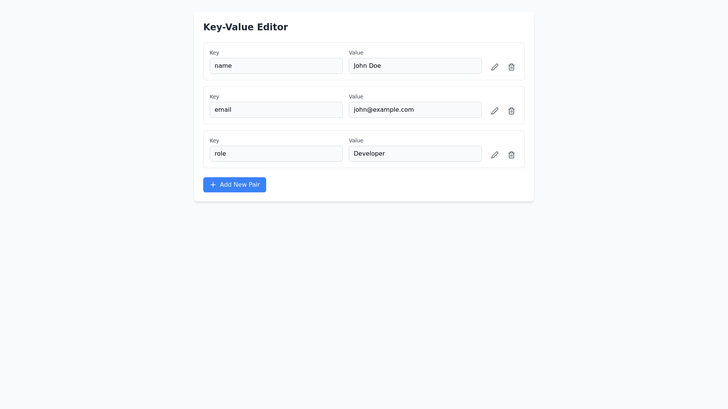
Task: Click the Add New Pair button
Action: coord(235,185)
